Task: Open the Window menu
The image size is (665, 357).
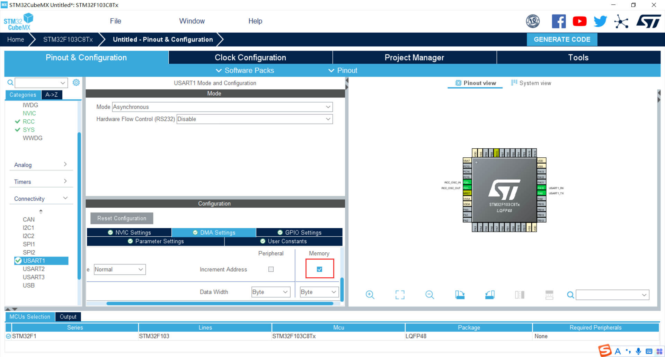Action: click(192, 21)
